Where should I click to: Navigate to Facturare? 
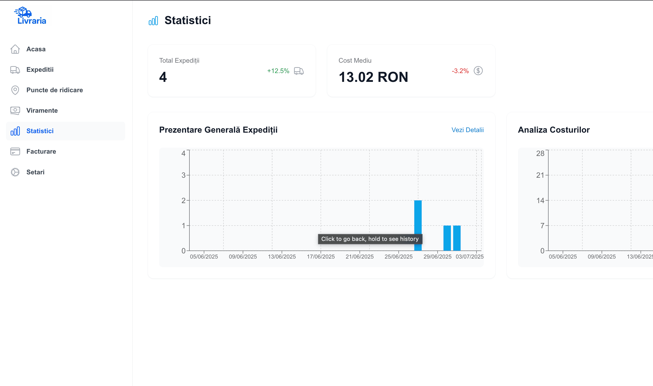pyautogui.click(x=41, y=151)
